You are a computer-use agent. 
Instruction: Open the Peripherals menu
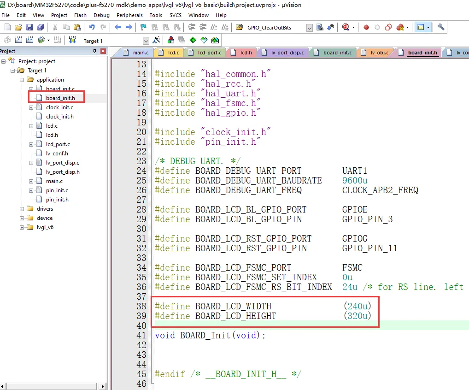(129, 15)
